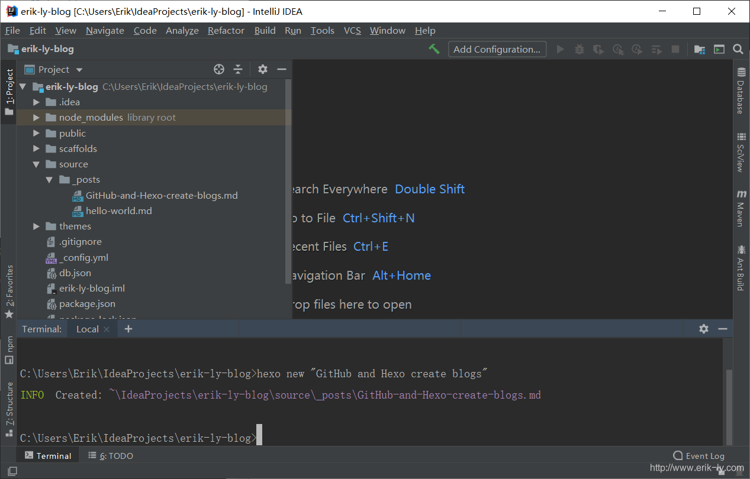Open the 6: TODO tool window
The image size is (750, 479).
click(x=111, y=455)
